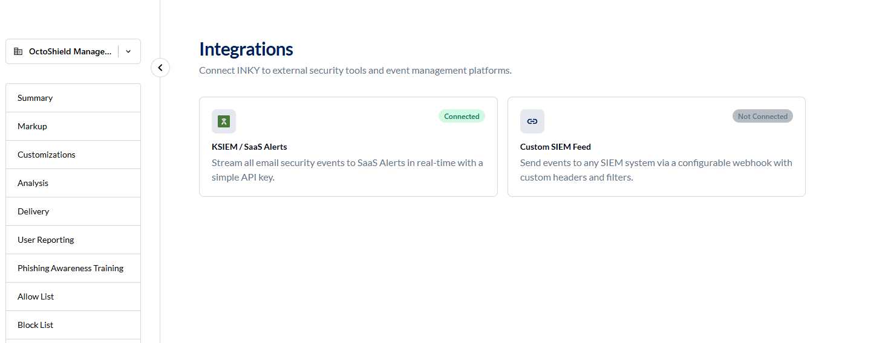
Task: Navigate to User Reporting
Action: (x=73, y=240)
